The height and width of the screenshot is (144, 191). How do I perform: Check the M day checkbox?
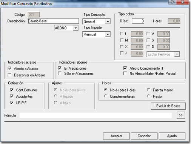(x=122, y=40)
